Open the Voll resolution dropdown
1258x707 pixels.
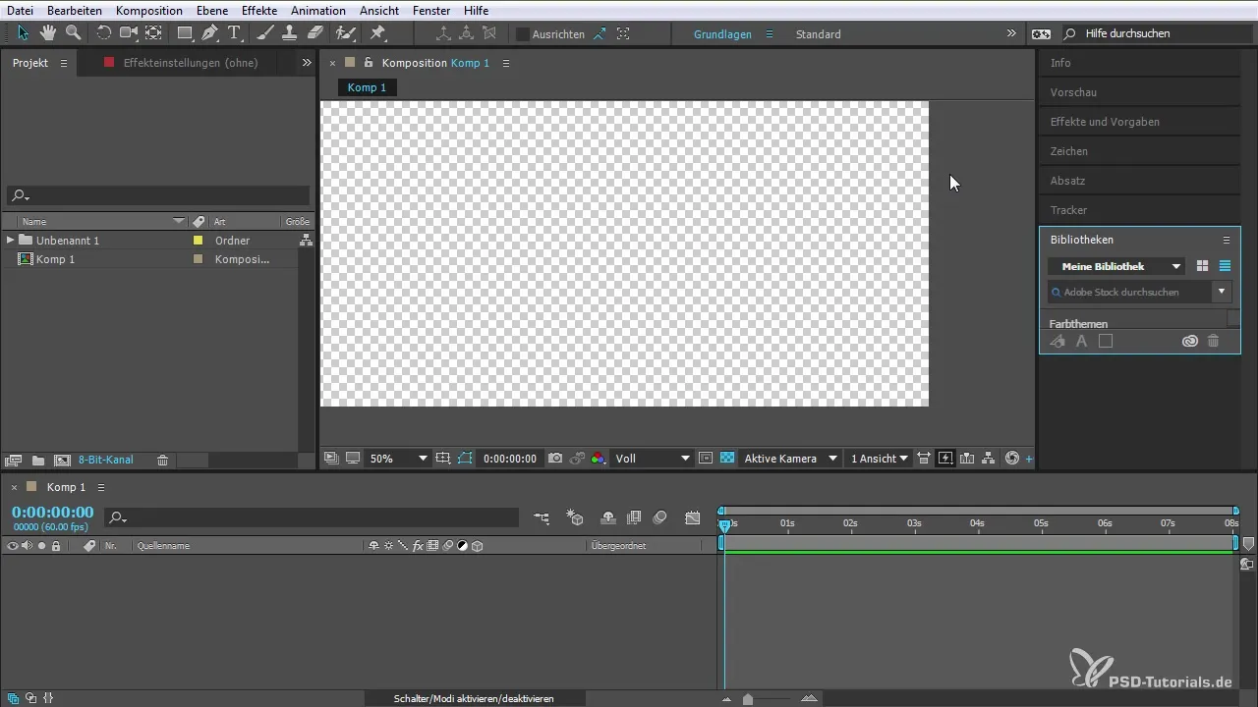[653, 459]
